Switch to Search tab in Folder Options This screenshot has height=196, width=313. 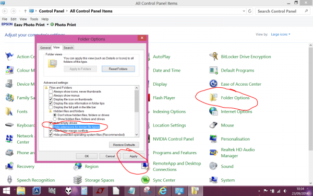pos(68,48)
